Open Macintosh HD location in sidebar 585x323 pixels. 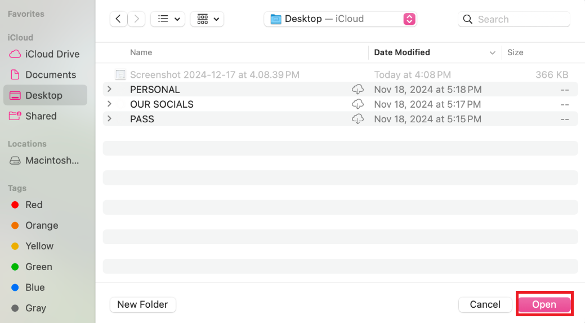coord(45,161)
